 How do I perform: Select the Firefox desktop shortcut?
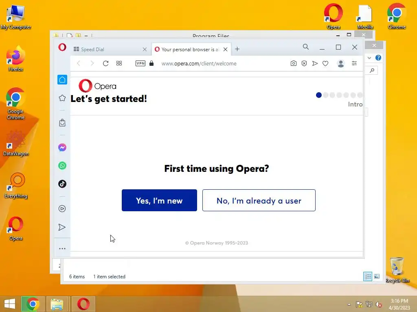[x=16, y=59]
